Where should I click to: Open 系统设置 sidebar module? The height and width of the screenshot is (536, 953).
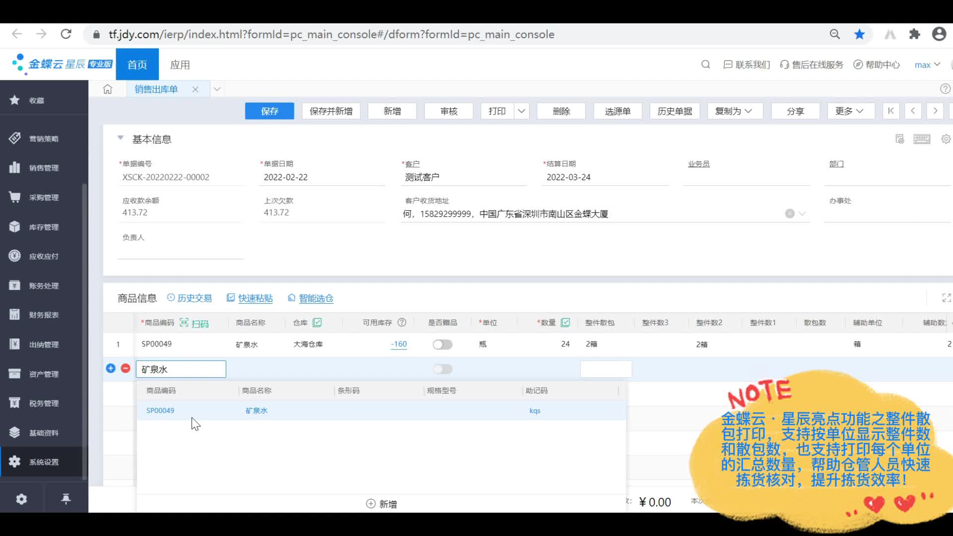[44, 462]
